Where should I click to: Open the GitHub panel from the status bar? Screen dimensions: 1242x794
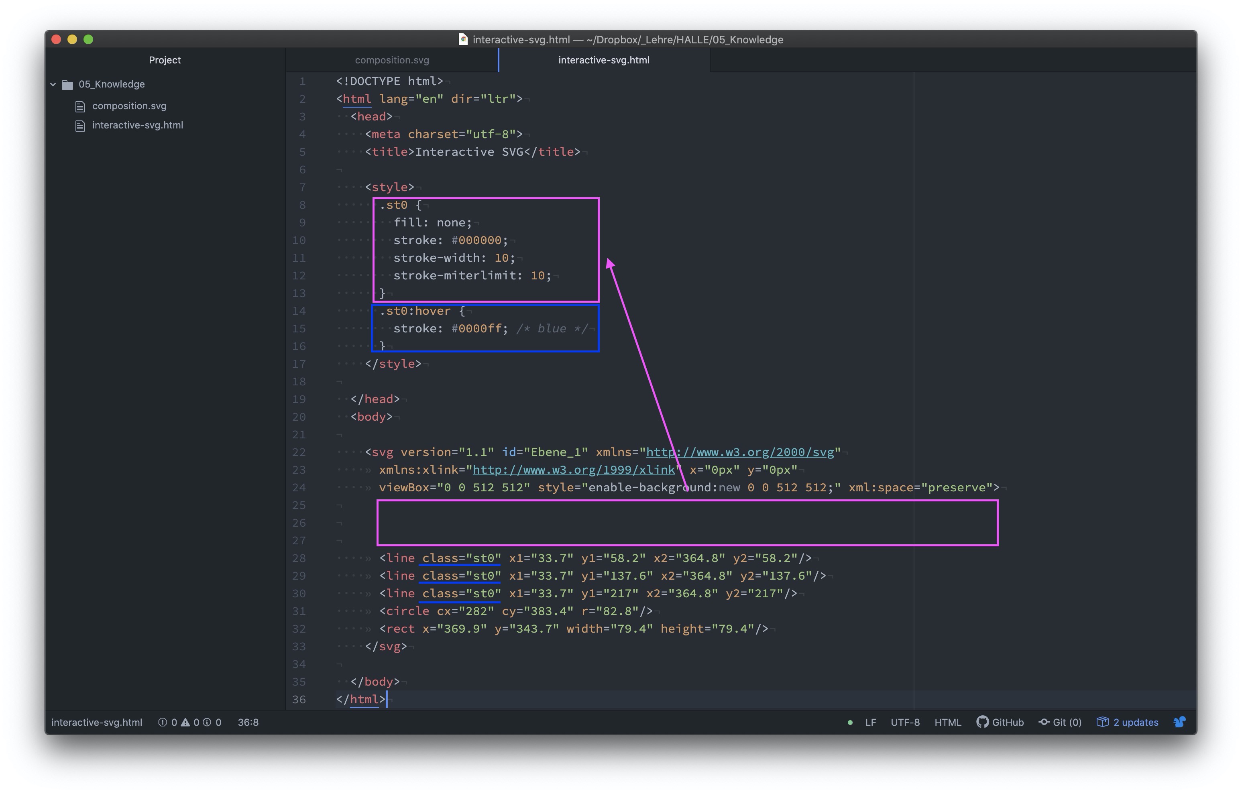click(x=1000, y=722)
